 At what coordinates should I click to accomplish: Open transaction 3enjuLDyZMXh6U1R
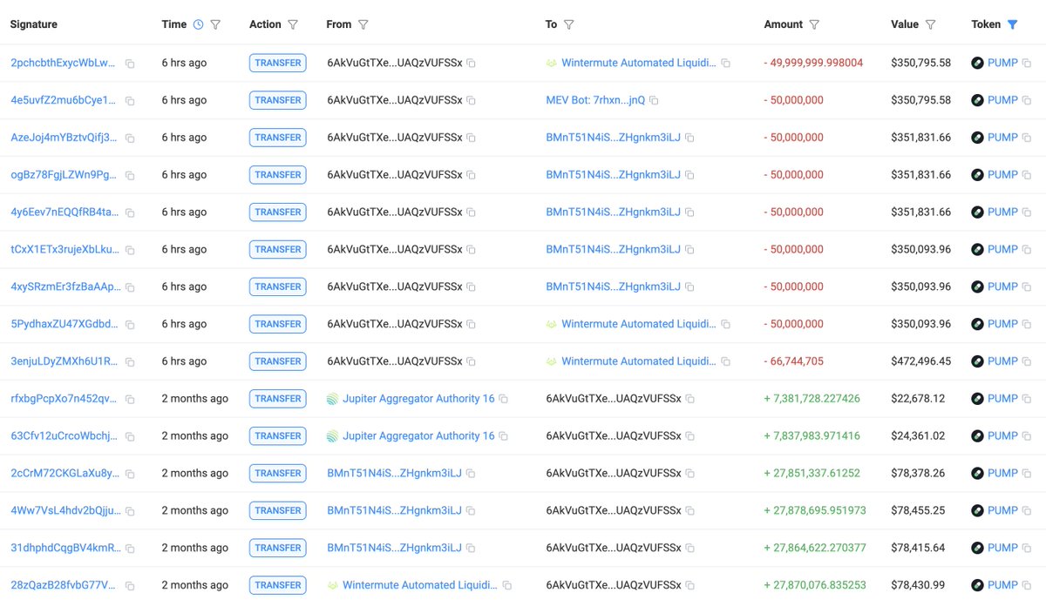[65, 361]
